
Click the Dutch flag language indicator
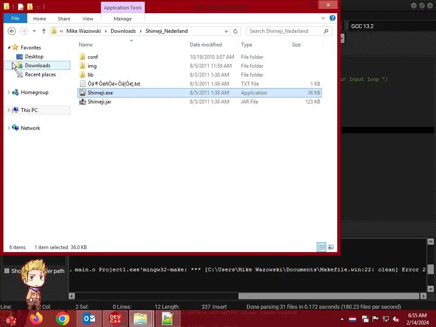coord(353,319)
